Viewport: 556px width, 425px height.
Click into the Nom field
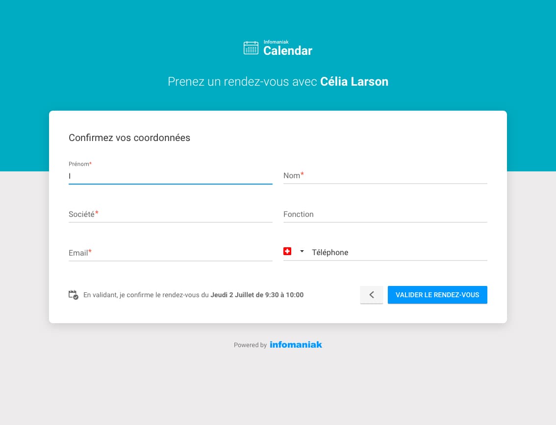tap(385, 176)
